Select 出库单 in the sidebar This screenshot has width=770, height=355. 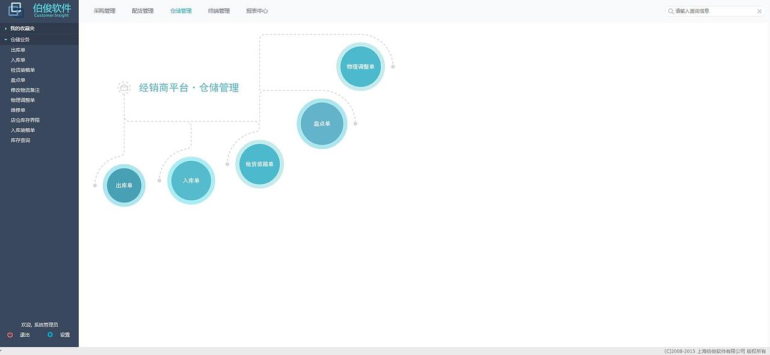(x=18, y=50)
